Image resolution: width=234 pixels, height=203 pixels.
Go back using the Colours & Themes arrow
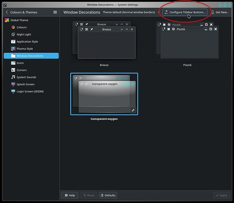(x=7, y=12)
